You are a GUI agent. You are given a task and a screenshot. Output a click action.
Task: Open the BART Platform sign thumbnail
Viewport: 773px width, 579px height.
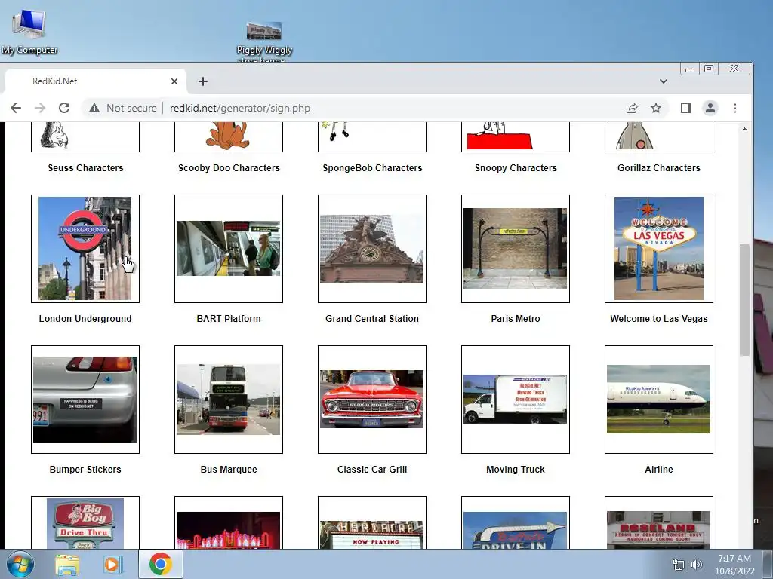[x=229, y=249]
